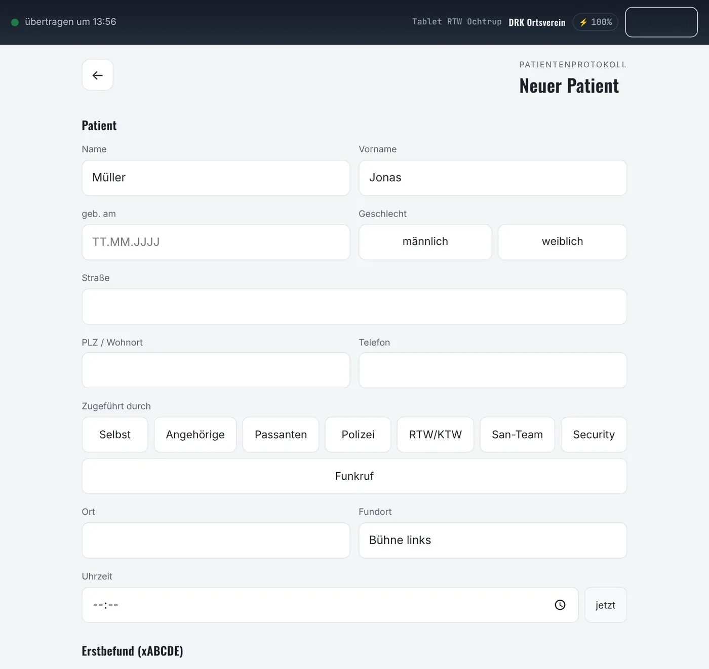Click the empty Ort input field
This screenshot has height=669, width=709.
point(216,540)
